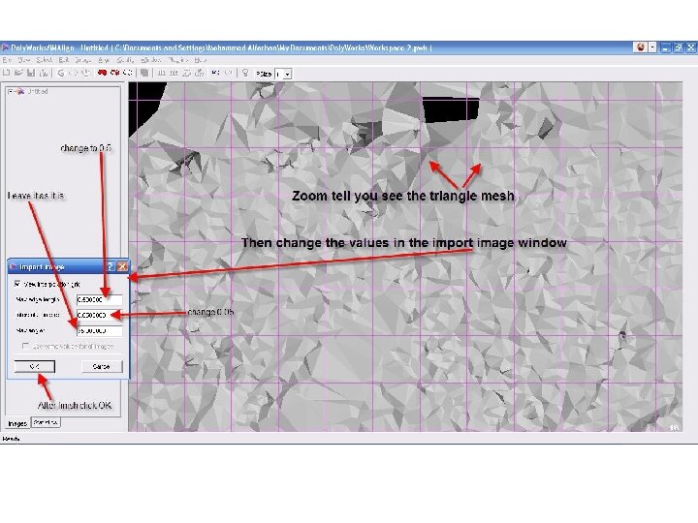Switch to the tab beside Images

tap(46, 422)
